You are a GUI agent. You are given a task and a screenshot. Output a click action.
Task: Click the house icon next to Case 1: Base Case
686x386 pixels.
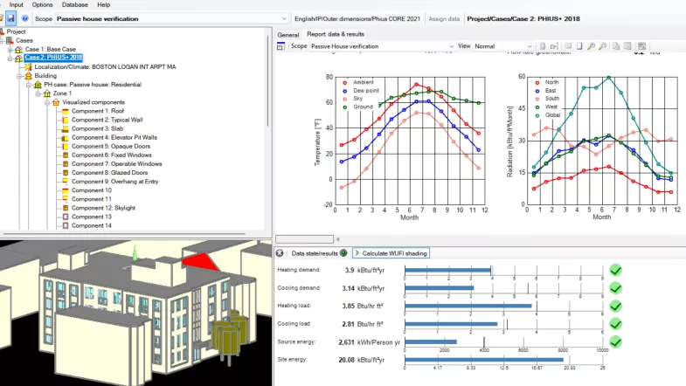pyautogui.click(x=18, y=49)
